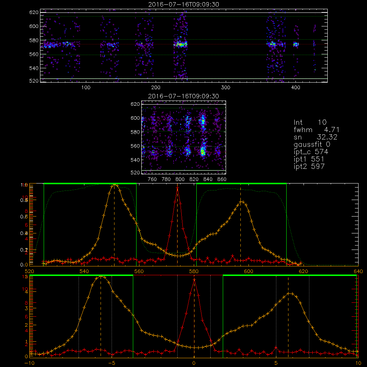Click x-axis label 100 on top spectrogram
This screenshot has height=367, width=367.
[86, 88]
